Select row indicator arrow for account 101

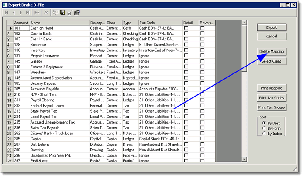point(10,28)
